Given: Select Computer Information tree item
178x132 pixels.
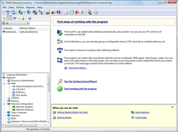Looking at the screenshot, I should pyautogui.click(x=17, y=75).
